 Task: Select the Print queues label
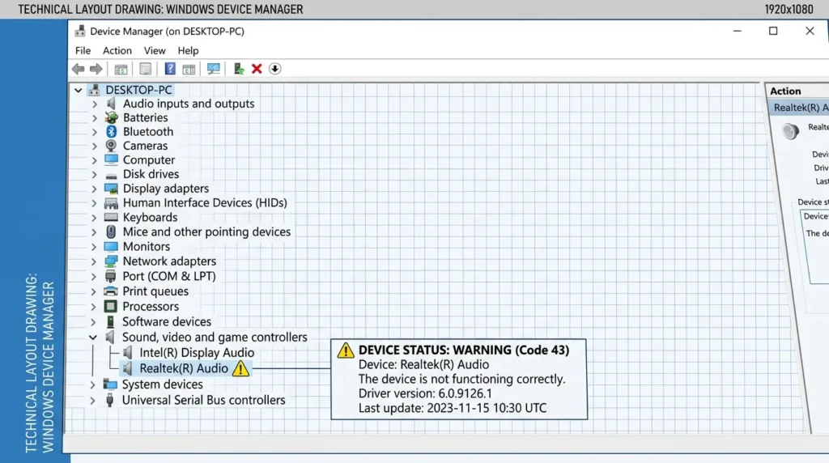[x=155, y=291]
